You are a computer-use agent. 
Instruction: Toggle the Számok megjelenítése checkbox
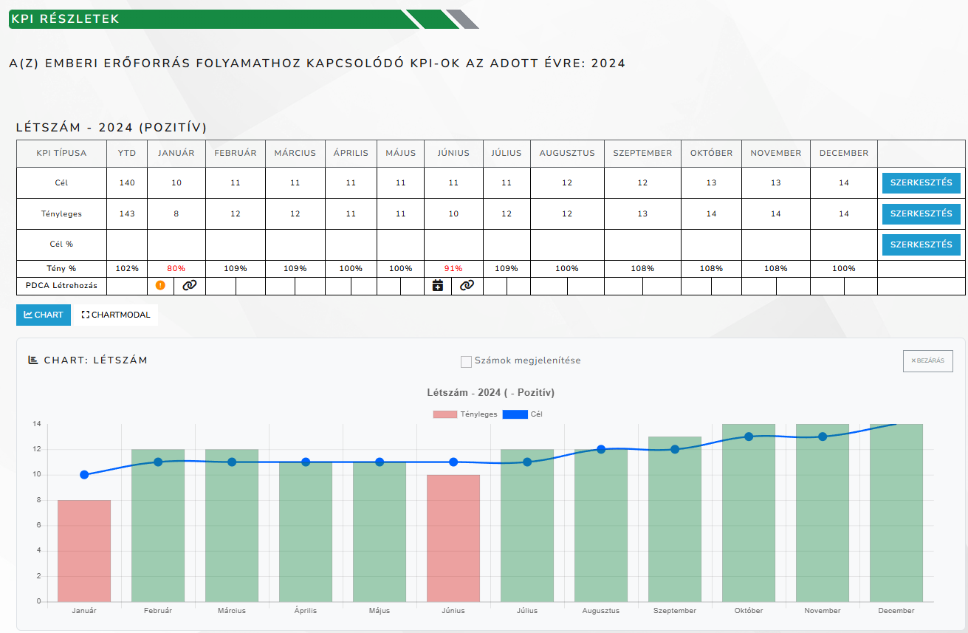point(466,361)
